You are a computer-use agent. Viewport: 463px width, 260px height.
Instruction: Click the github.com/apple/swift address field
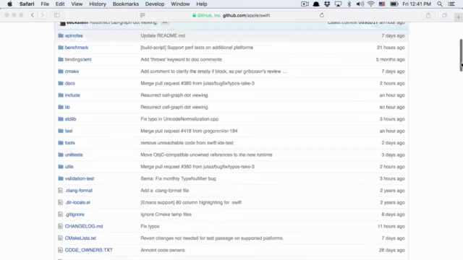(231, 15)
